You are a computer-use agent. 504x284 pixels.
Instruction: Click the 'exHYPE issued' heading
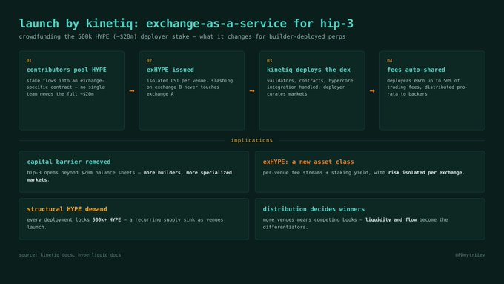[x=170, y=70]
